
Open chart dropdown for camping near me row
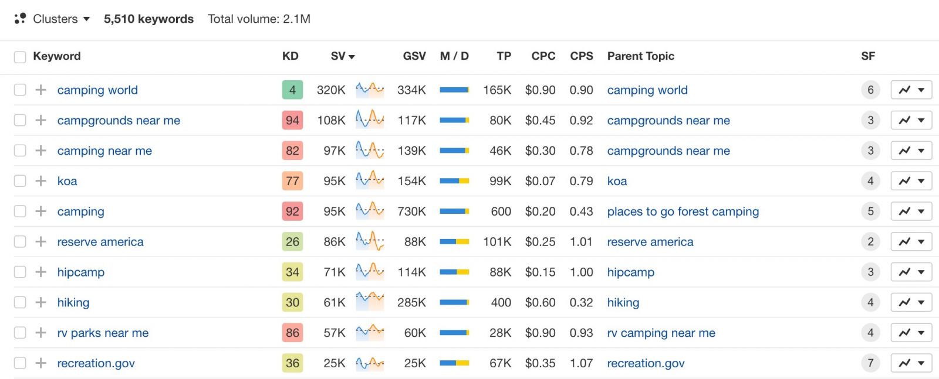(x=911, y=151)
